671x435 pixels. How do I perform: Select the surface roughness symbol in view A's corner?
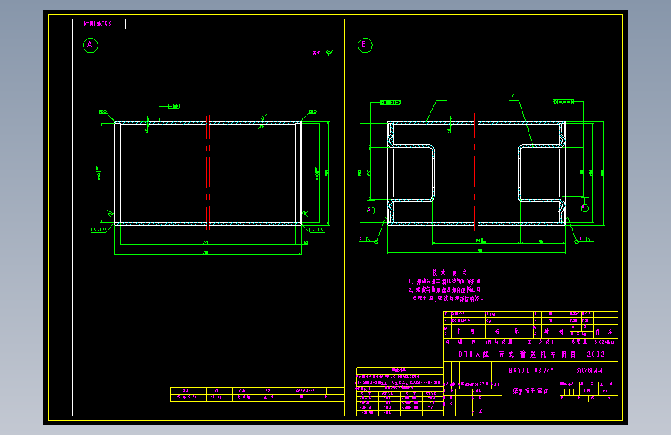(329, 53)
